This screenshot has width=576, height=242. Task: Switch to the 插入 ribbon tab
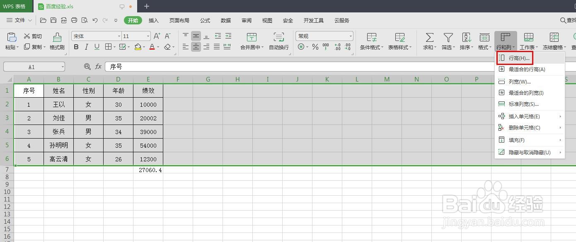point(153,20)
